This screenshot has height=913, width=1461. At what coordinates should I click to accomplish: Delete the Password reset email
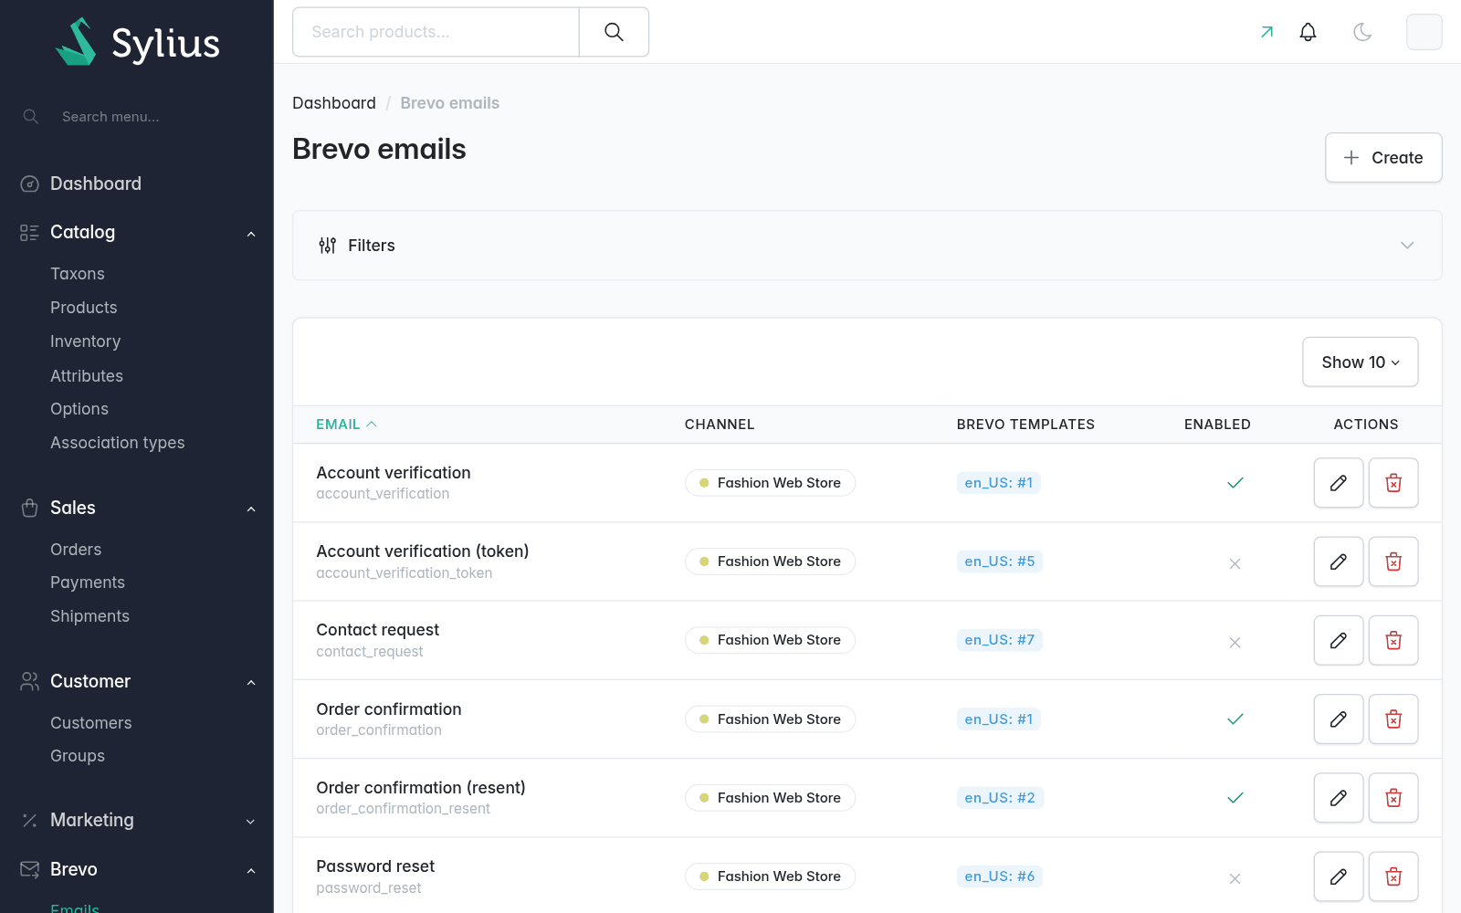coord(1393,876)
